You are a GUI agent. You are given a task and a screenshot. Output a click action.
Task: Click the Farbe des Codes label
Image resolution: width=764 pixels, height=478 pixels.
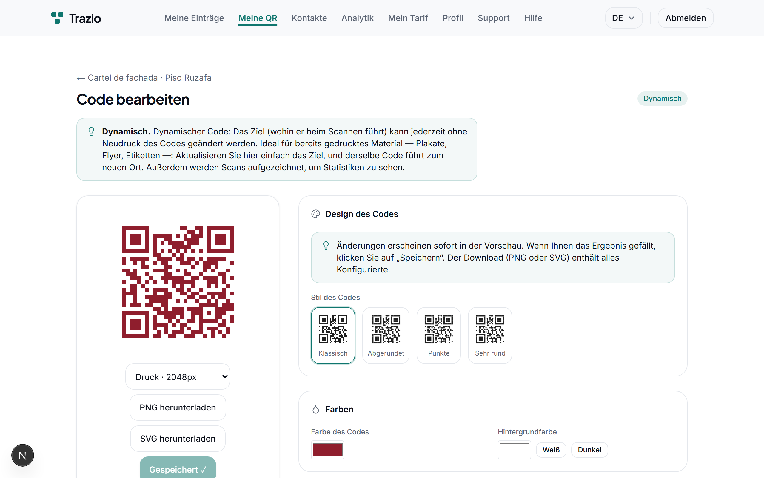(340, 432)
